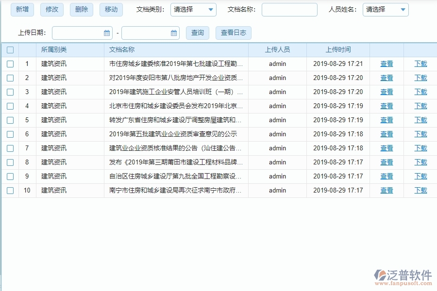Click the 修改 (modify) button
Image resolution: width=437 pixels, height=291 pixels.
click(51, 9)
